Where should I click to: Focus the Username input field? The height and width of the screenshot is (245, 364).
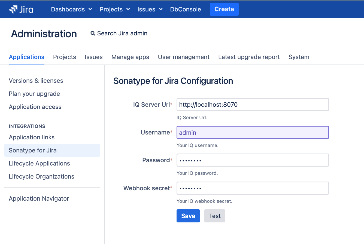pos(253,132)
